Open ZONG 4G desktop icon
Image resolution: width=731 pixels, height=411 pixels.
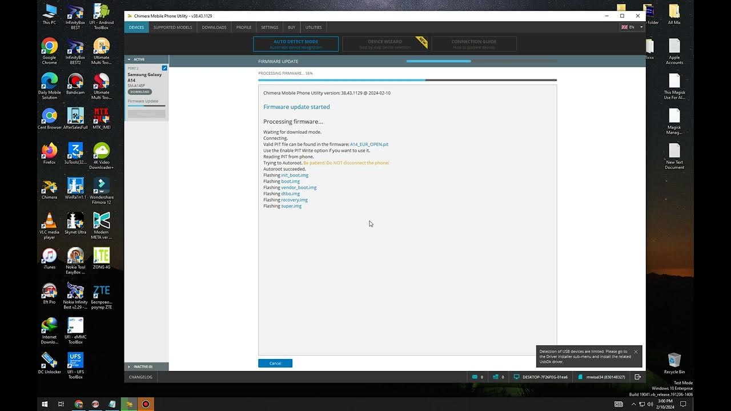tap(101, 259)
